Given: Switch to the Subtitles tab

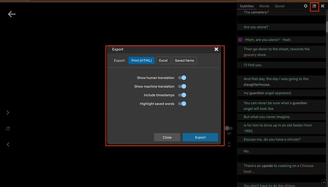Looking at the screenshot, I should pyautogui.click(x=247, y=6).
